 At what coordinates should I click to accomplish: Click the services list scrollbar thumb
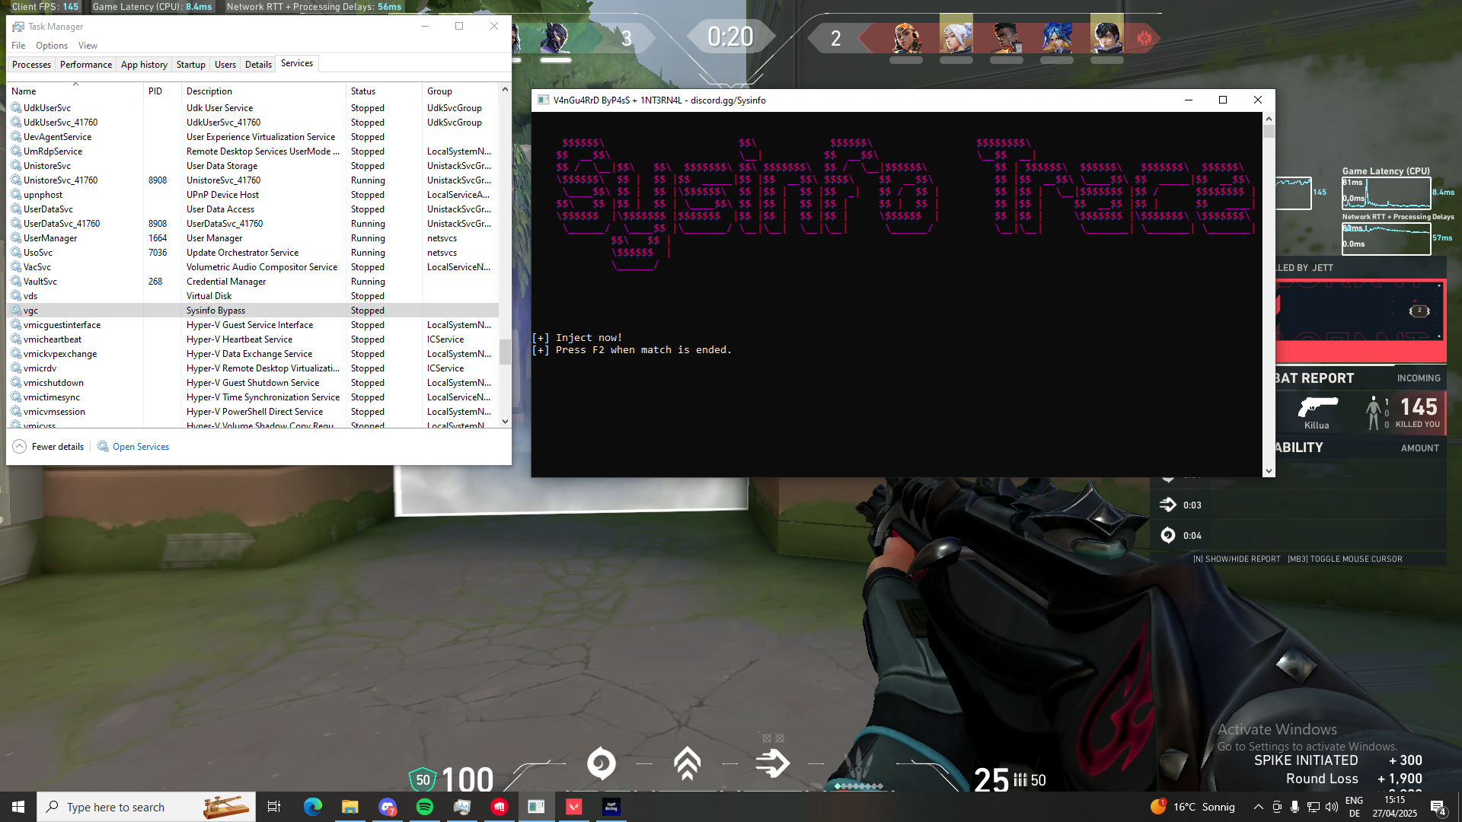pos(505,352)
